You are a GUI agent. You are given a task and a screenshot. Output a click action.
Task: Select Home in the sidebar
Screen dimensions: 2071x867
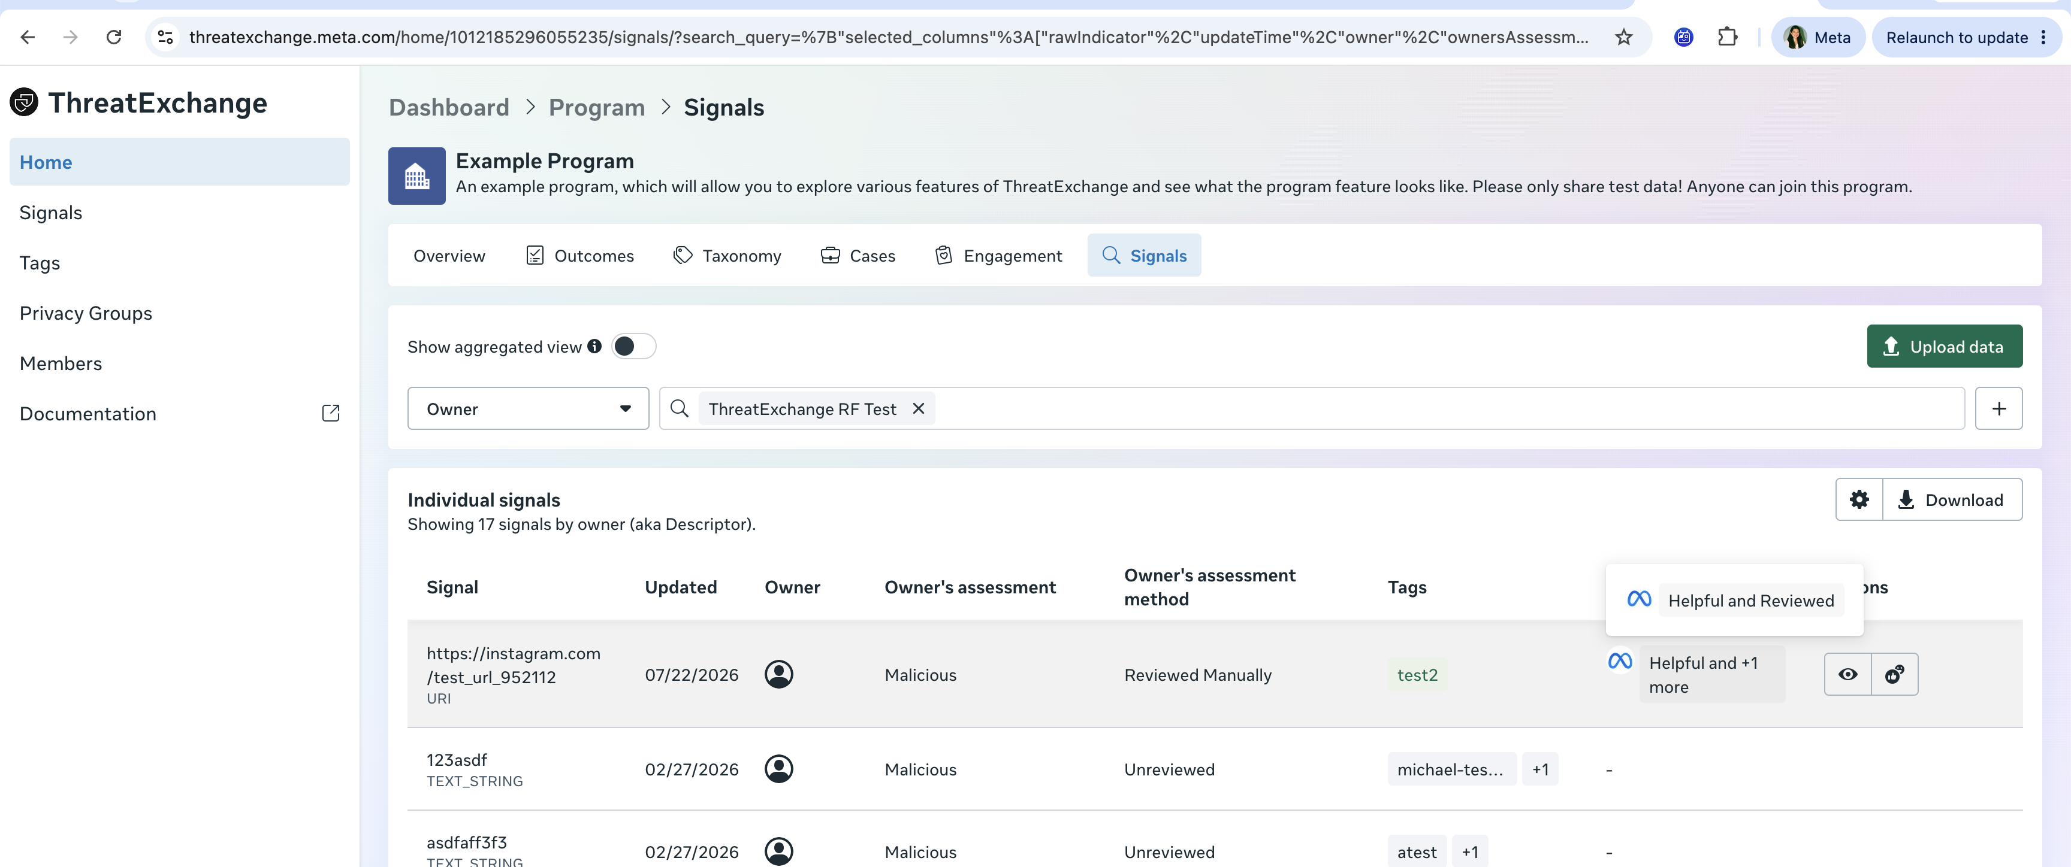click(179, 162)
